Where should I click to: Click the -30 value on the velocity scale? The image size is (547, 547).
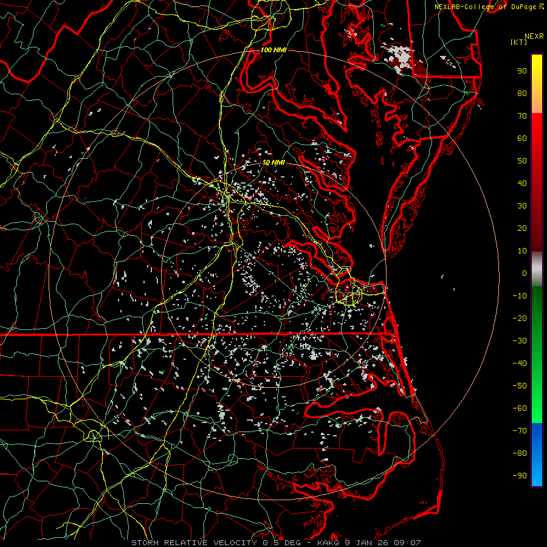tap(520, 341)
